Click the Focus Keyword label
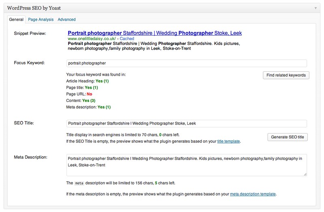324x212 pixels. 29,63
